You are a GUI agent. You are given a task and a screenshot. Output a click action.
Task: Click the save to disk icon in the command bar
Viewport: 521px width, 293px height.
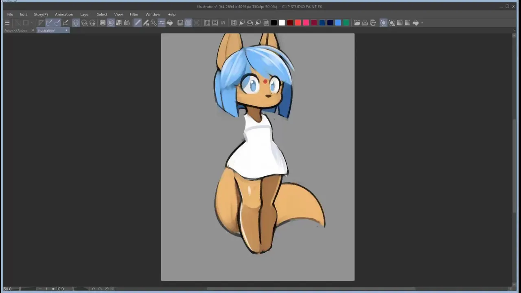[365, 23]
